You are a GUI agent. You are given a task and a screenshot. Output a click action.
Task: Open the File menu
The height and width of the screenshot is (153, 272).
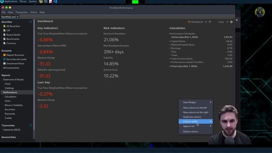coord(3,12)
